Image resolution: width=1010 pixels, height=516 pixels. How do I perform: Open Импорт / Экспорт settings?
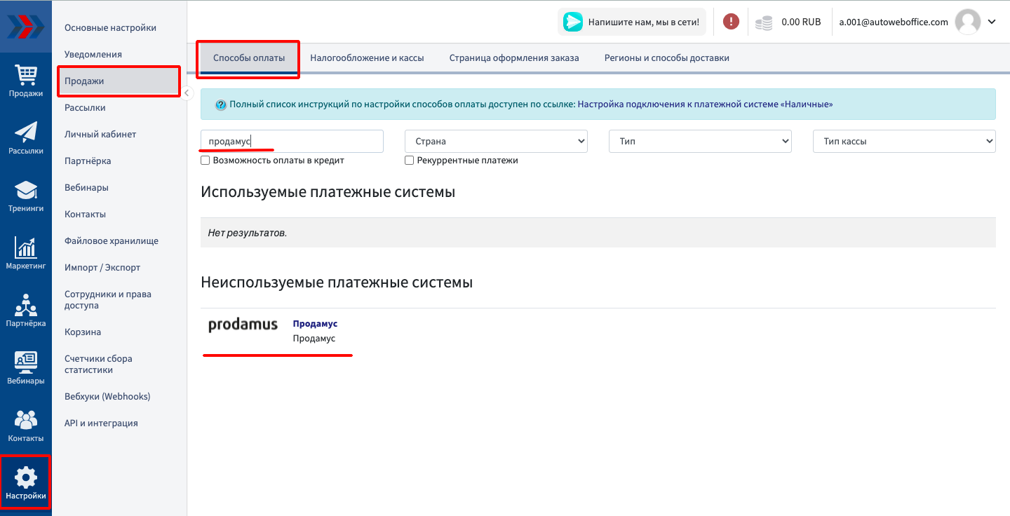[102, 268]
